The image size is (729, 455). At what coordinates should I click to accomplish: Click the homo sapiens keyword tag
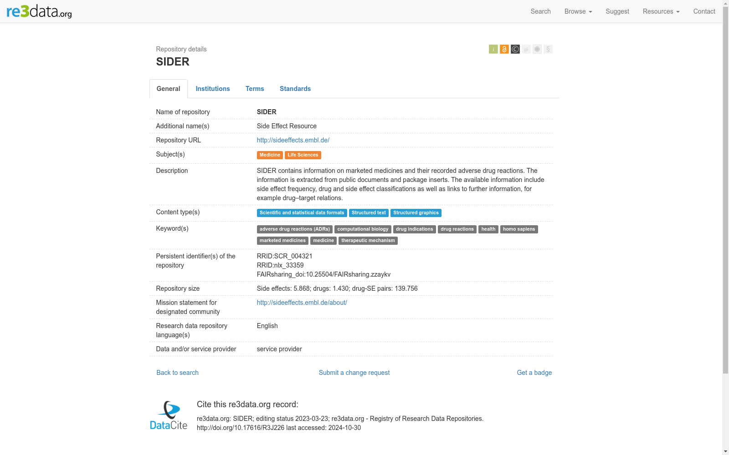click(519, 229)
